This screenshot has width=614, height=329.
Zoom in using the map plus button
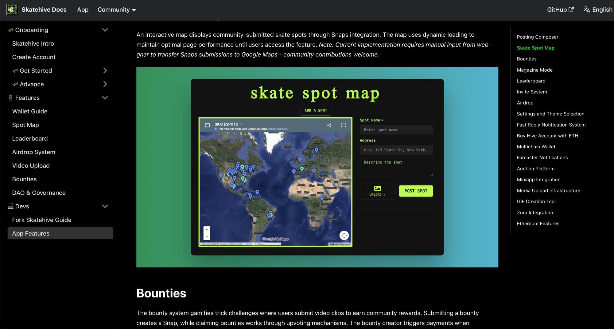207,230
